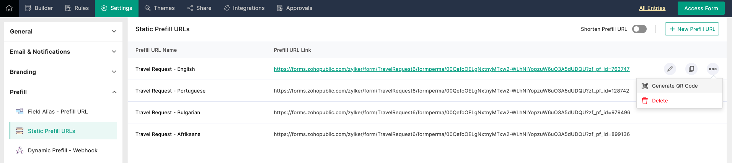Image resolution: width=732 pixels, height=163 pixels.
Task: Click the Field Alias Prefill URL icon
Action: click(x=20, y=112)
